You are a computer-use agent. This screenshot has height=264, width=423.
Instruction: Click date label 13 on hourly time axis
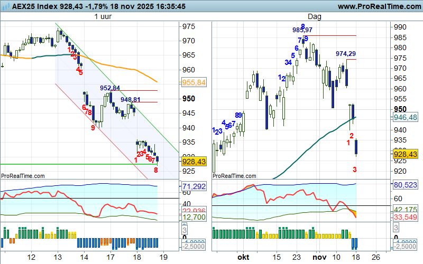pos(58,257)
